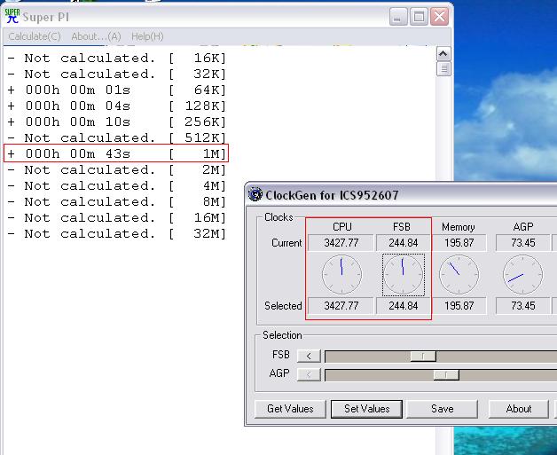The image size is (557, 455).
Task: Open the Calculate(C) menu in Super PI
Action: [35, 36]
